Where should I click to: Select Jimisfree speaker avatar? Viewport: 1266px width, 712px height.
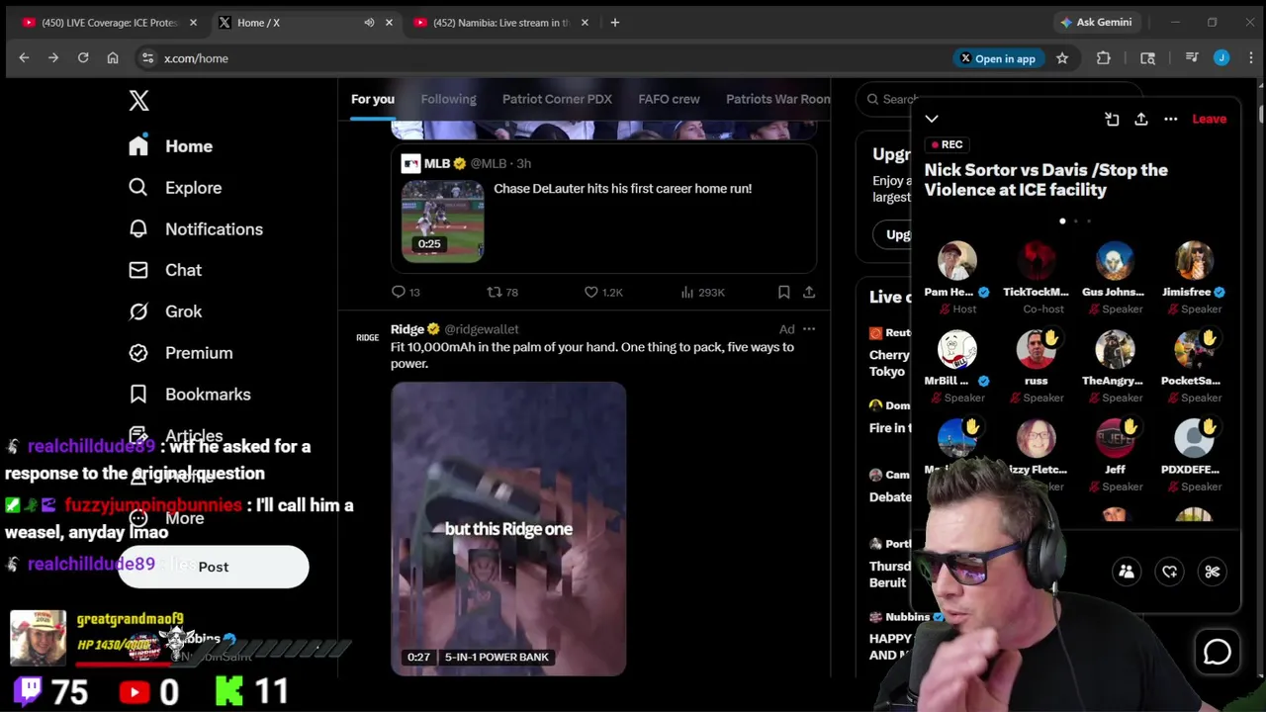[x=1194, y=261]
